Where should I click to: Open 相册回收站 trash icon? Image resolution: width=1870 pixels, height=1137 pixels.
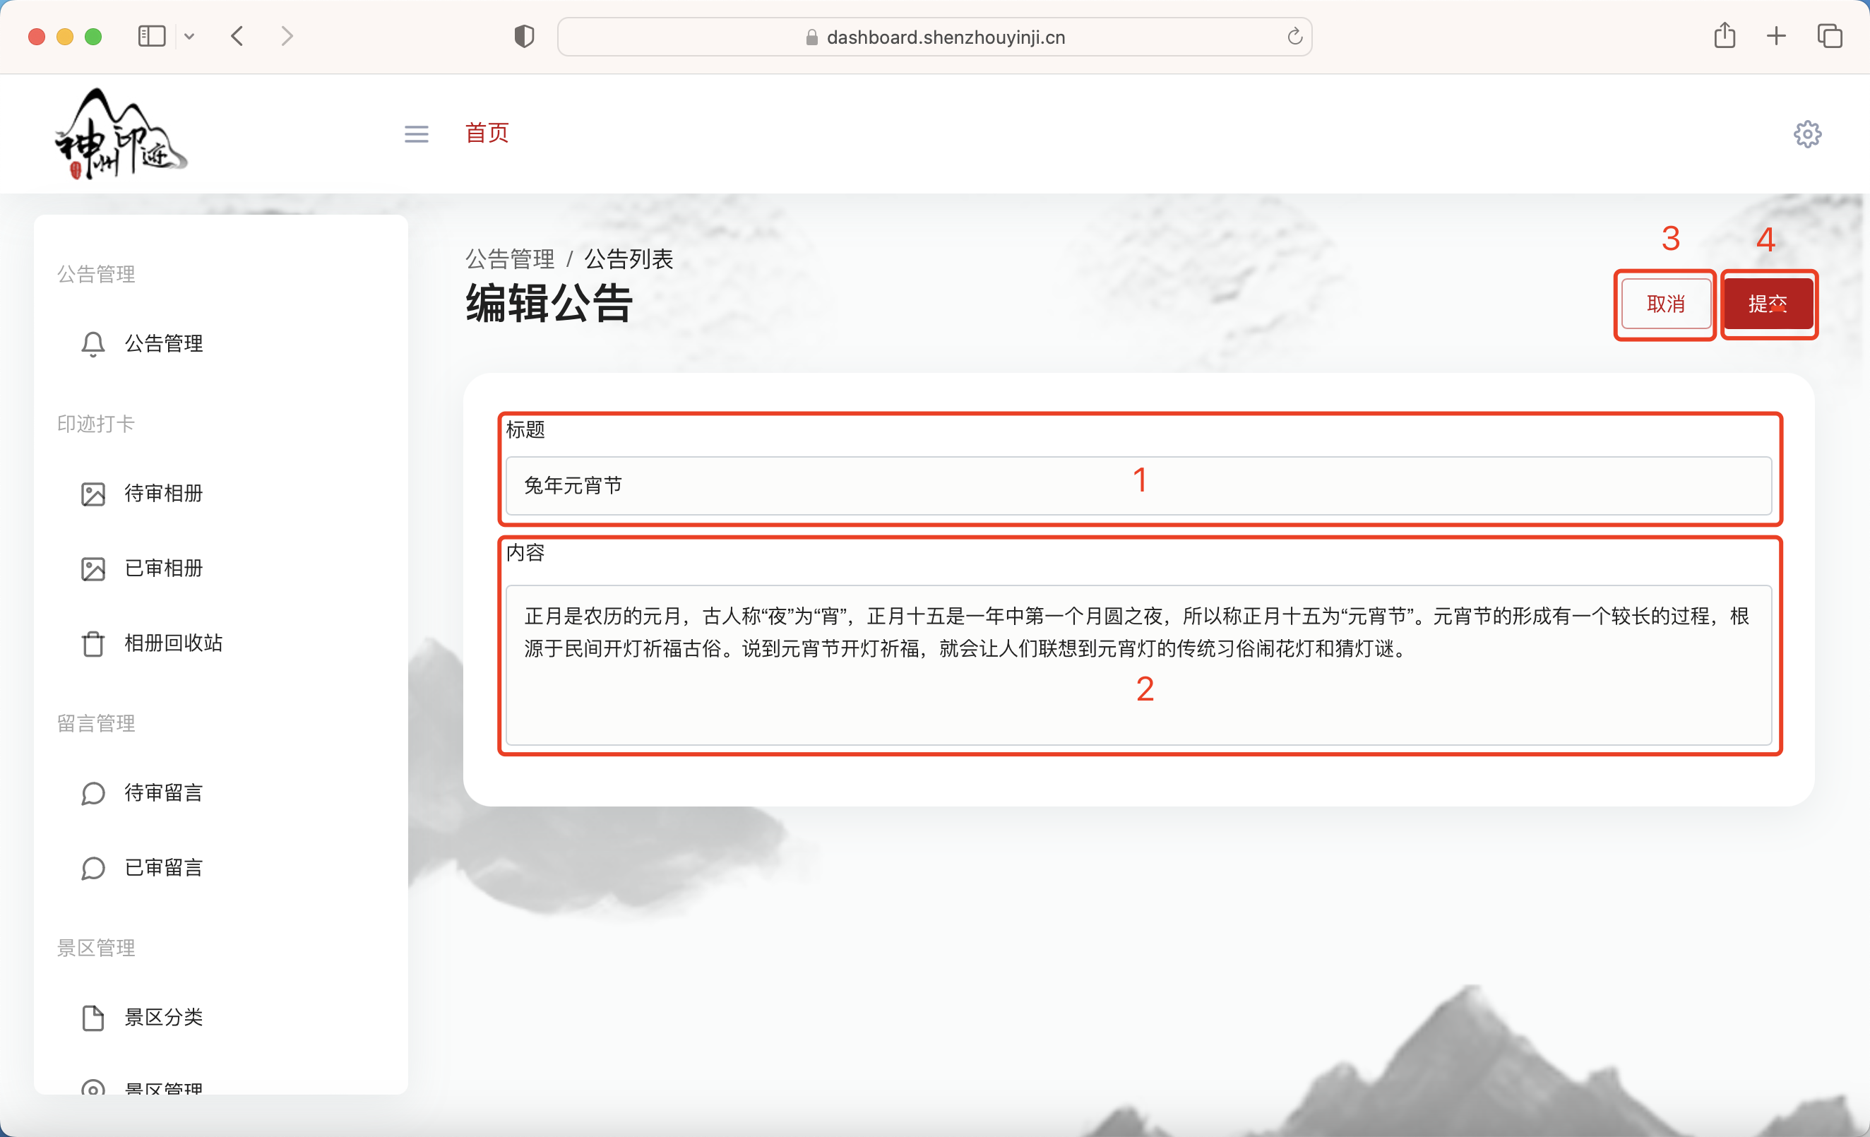[x=93, y=643]
